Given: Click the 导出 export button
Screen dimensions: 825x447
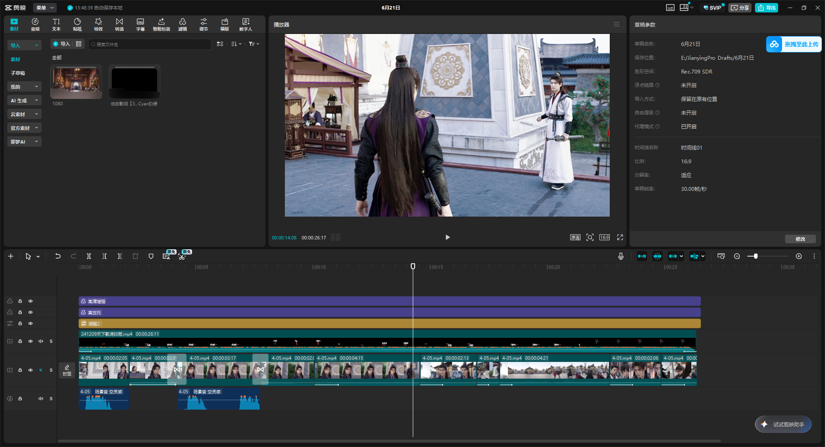Looking at the screenshot, I should click(x=767, y=8).
